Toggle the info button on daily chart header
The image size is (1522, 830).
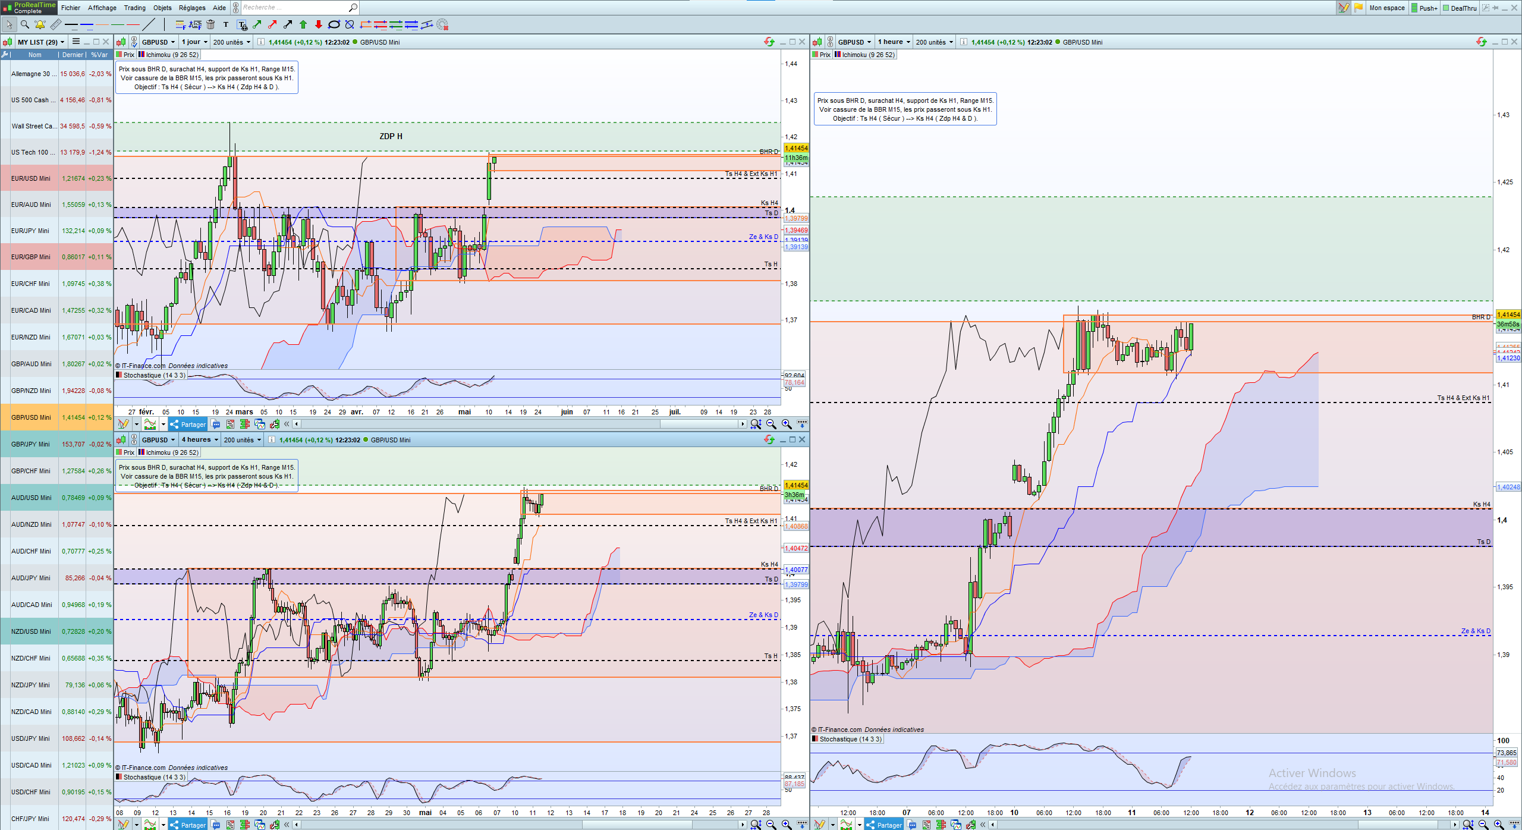261,42
